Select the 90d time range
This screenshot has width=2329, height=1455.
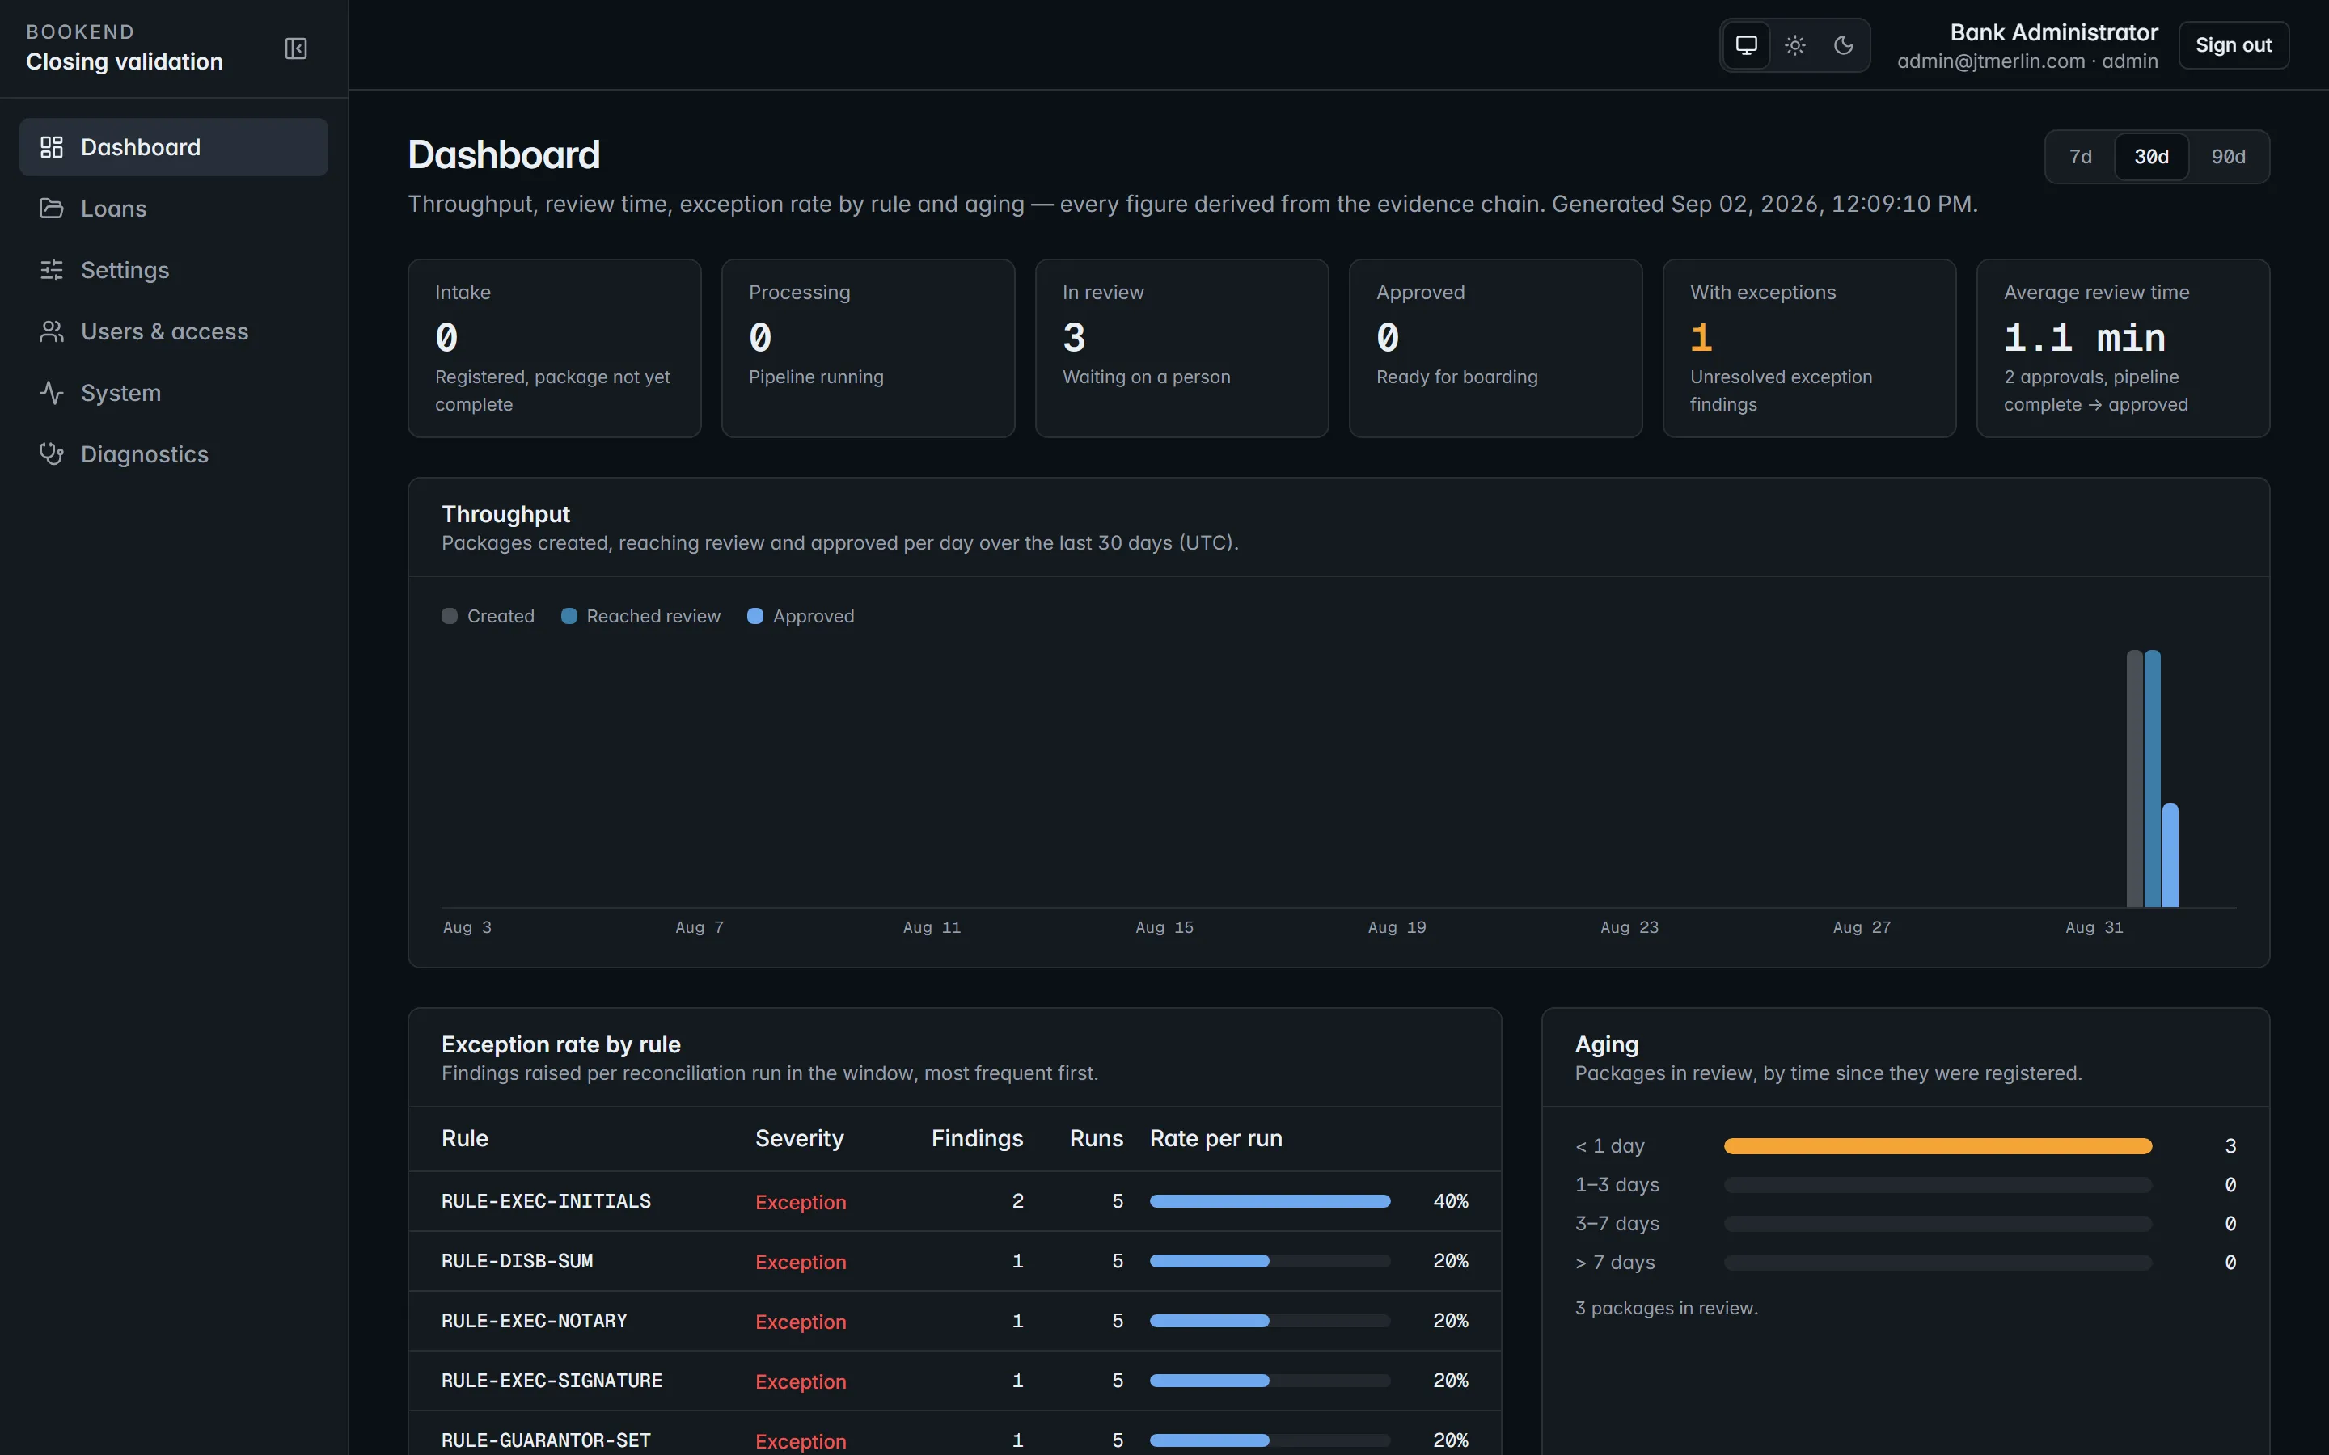pos(2228,157)
